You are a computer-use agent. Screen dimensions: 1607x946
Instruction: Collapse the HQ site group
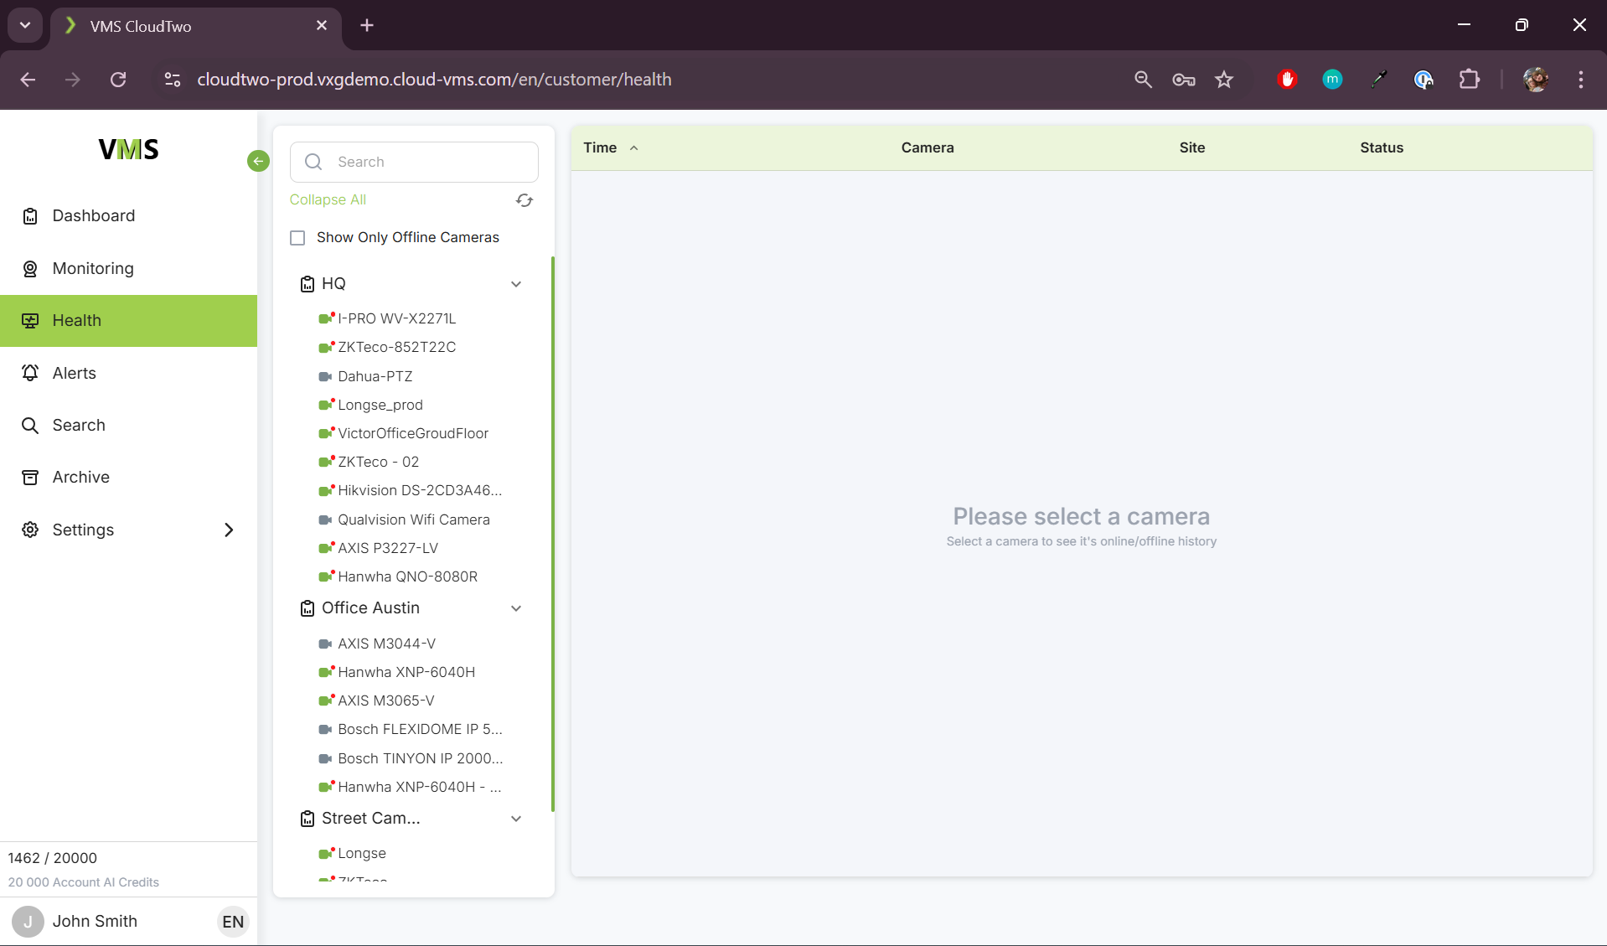pos(516,284)
